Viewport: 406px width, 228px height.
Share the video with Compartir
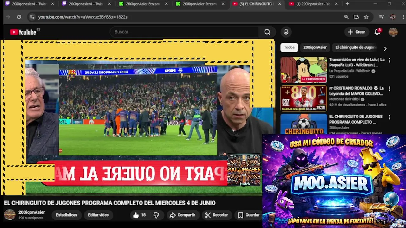(182, 215)
